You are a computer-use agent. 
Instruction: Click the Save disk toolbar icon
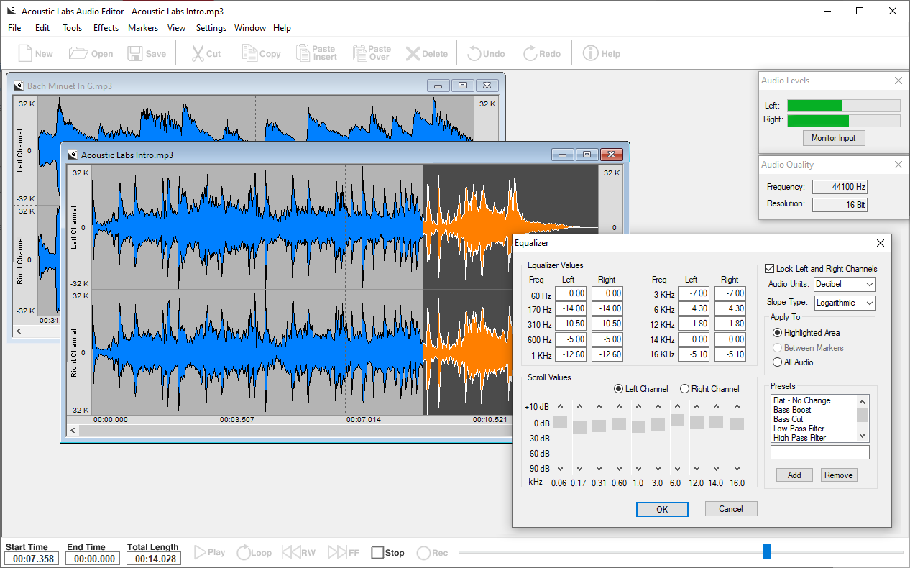click(134, 54)
